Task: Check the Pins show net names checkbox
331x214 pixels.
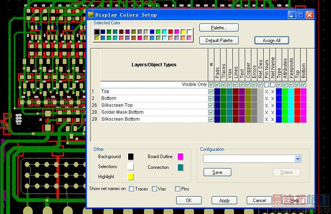Action: tap(177, 189)
